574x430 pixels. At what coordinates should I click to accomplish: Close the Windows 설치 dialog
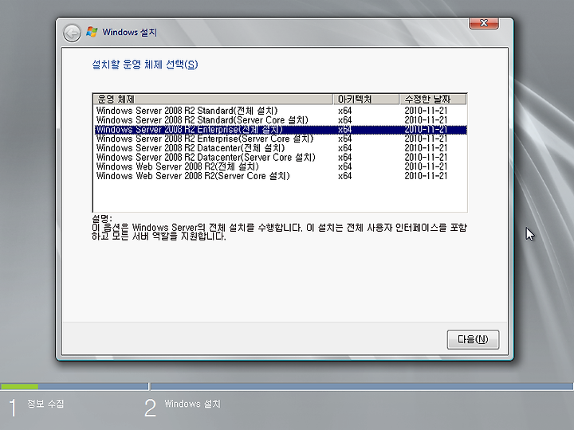click(x=484, y=23)
